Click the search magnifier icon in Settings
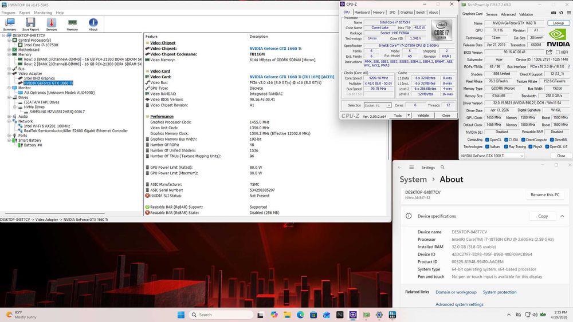 pyautogui.click(x=442, y=168)
